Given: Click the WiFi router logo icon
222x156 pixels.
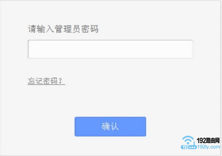Looking at the screenshot, I should tap(189, 143).
